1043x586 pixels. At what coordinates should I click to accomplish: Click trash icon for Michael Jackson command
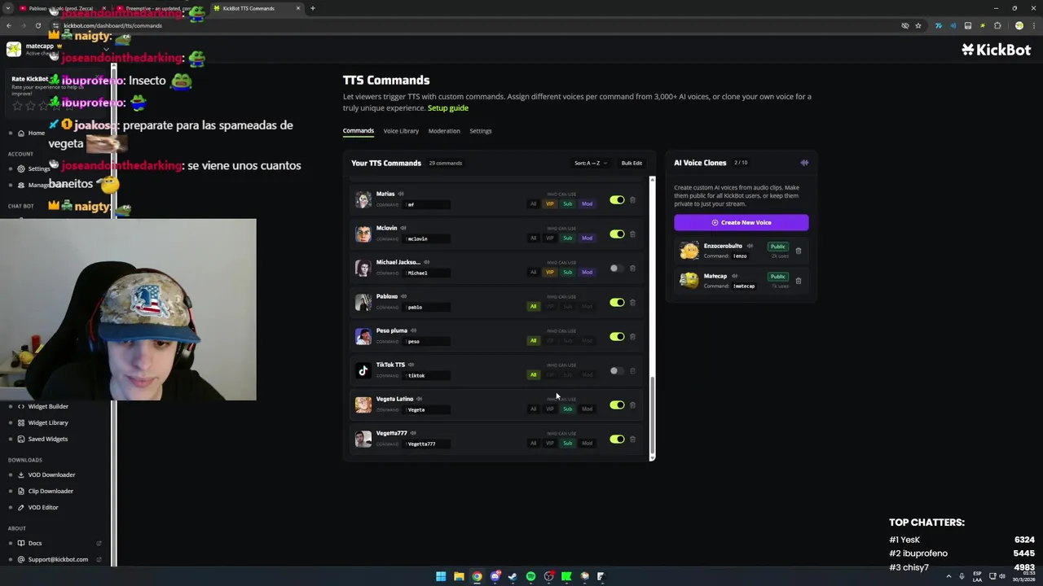[632, 269]
